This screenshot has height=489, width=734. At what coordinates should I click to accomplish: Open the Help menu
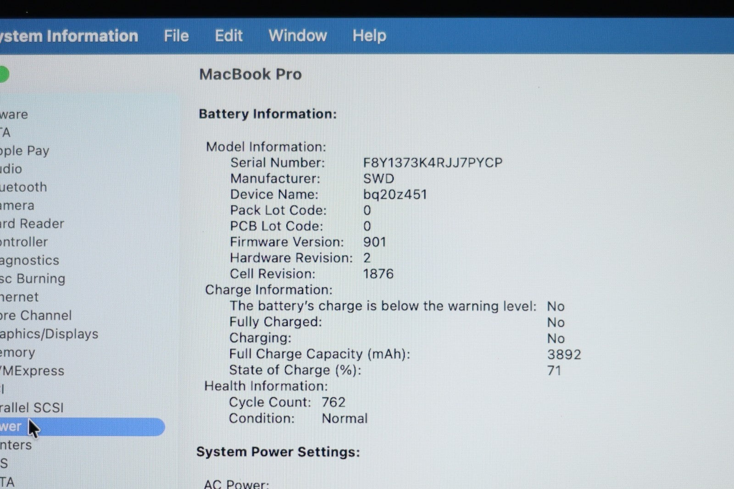(x=369, y=36)
